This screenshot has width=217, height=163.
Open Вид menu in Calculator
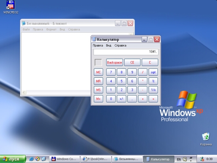point(108,45)
